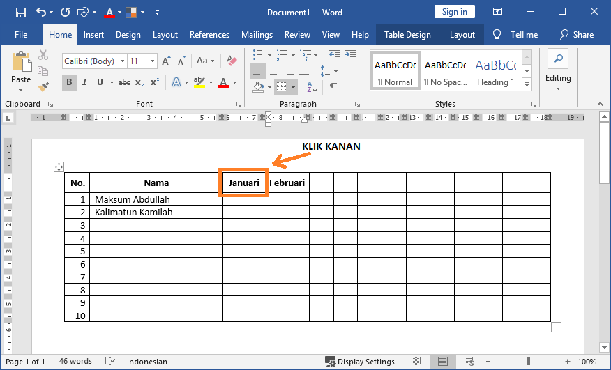The width and height of the screenshot is (611, 370).
Task: Toggle Underline formatting
Action: tap(100, 82)
